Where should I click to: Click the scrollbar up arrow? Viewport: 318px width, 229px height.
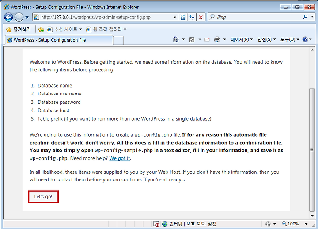312,50
